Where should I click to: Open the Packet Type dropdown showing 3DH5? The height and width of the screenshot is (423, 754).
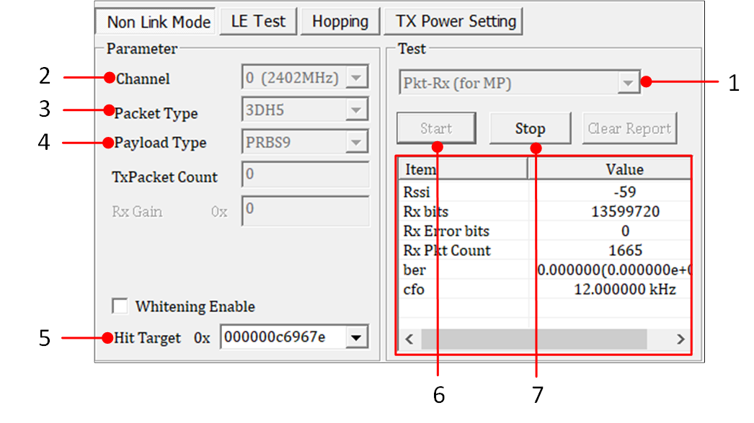(x=357, y=110)
